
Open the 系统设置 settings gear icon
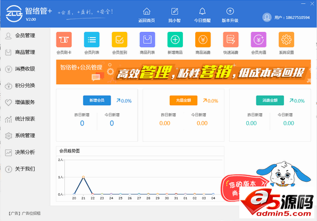point(286,40)
